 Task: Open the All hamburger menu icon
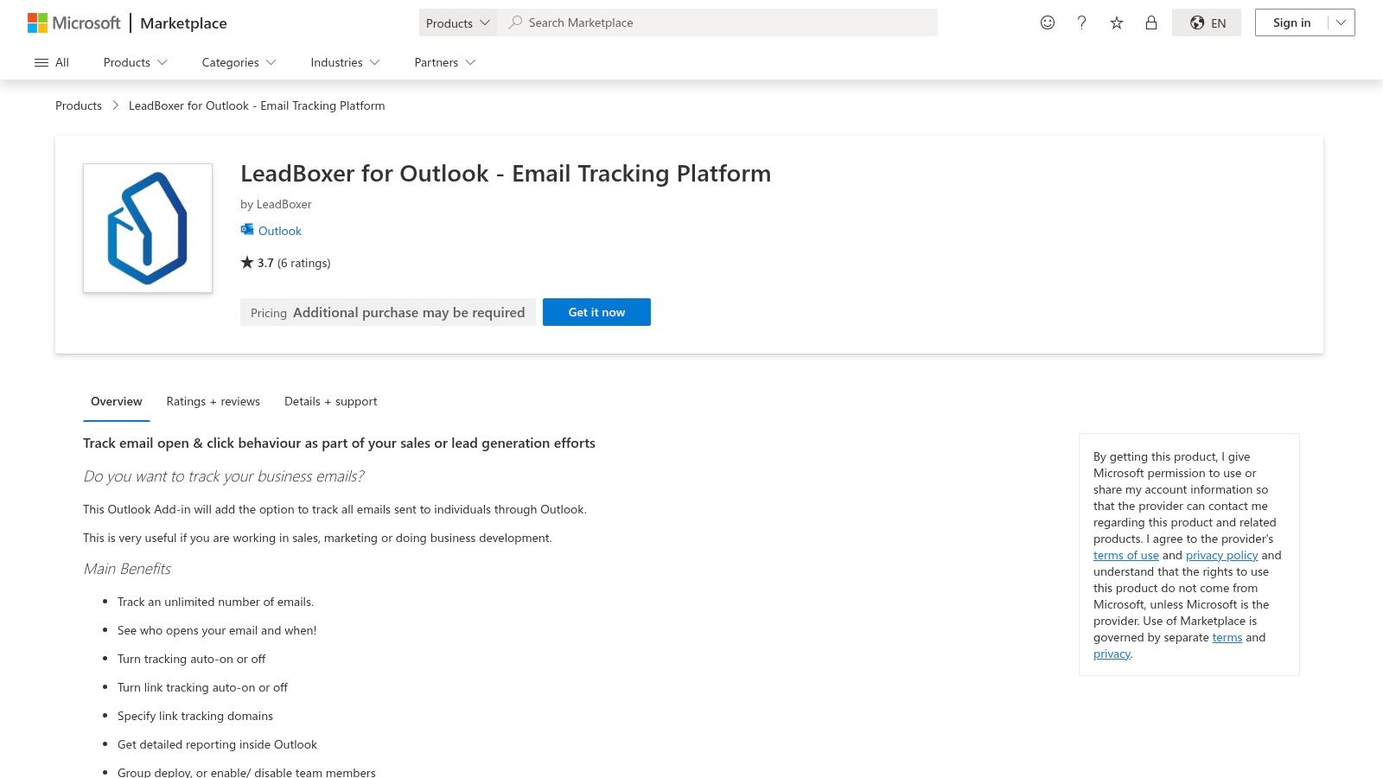coord(41,61)
